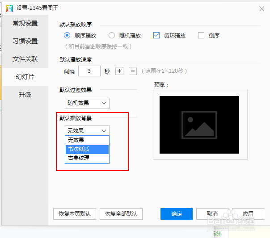Viewport: 270px width, 238px height.
Task: Click the interval seconds input field
Action: pos(89,71)
